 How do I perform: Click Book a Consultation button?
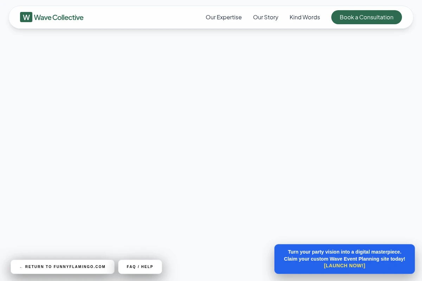pos(366,17)
